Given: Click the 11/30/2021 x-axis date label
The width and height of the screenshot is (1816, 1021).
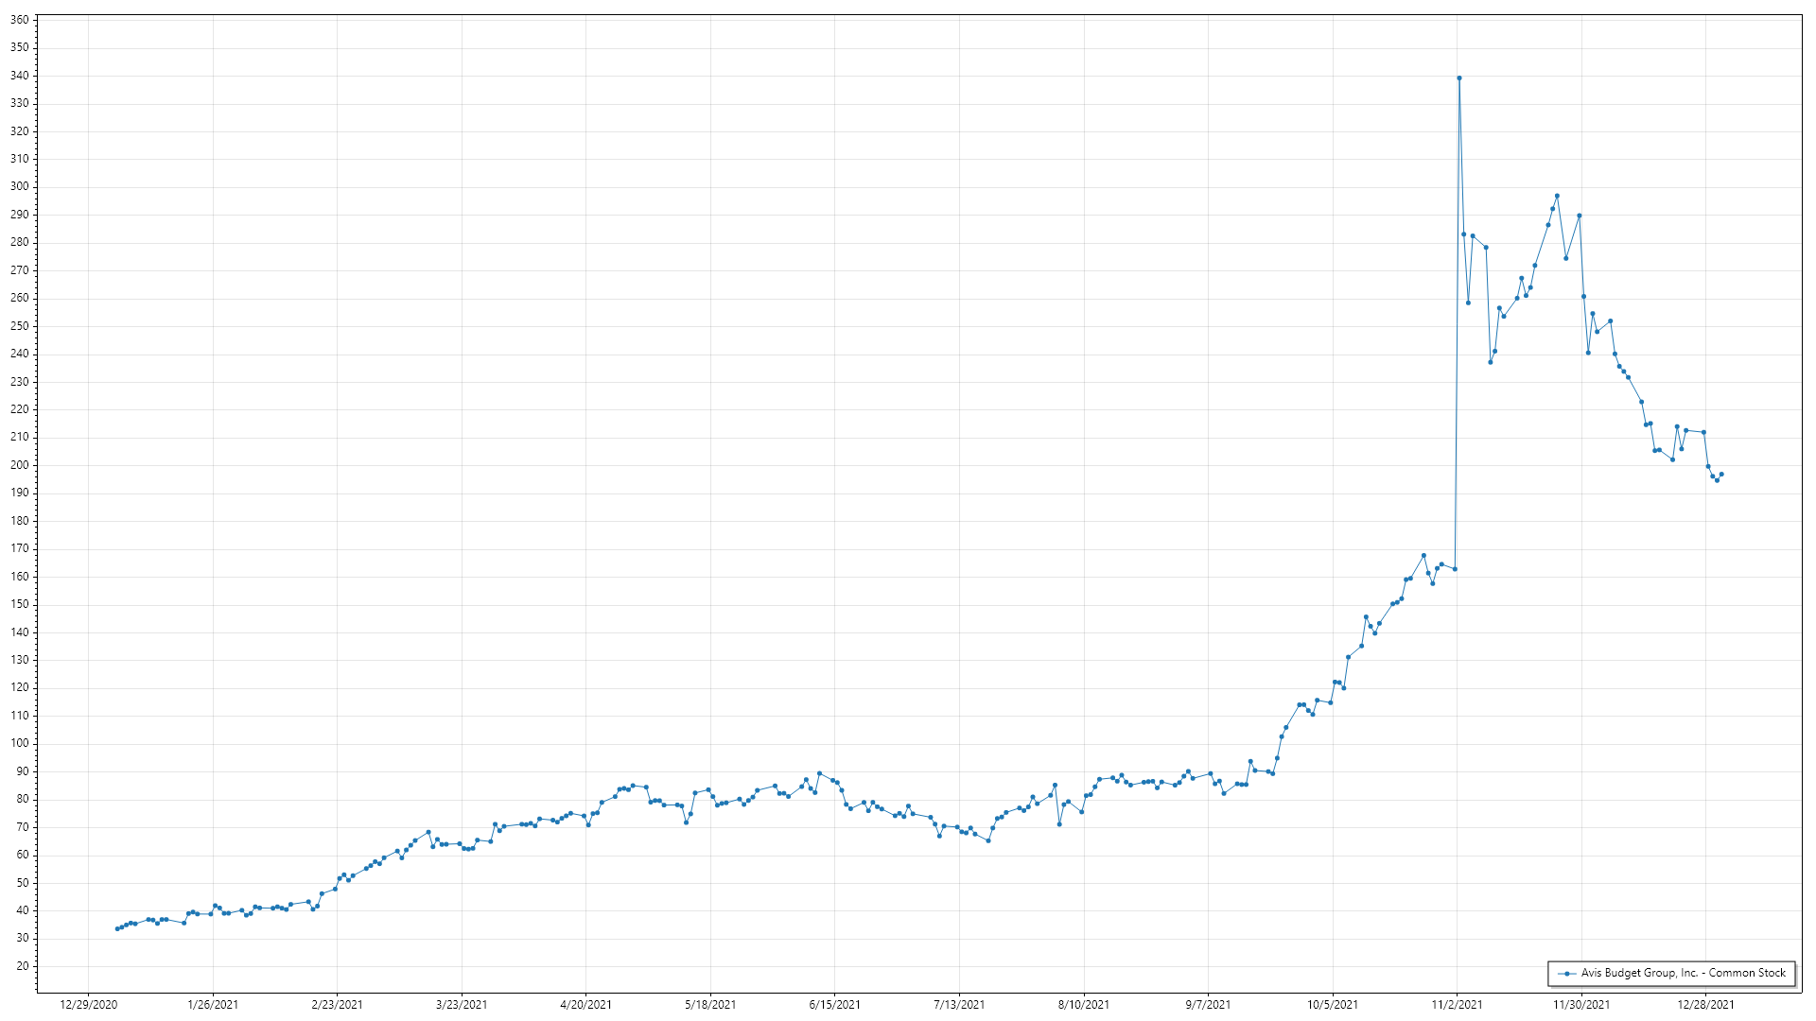Looking at the screenshot, I should 1580,1004.
